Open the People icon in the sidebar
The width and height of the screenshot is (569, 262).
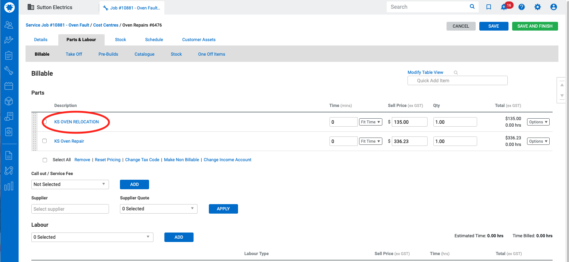[9, 25]
